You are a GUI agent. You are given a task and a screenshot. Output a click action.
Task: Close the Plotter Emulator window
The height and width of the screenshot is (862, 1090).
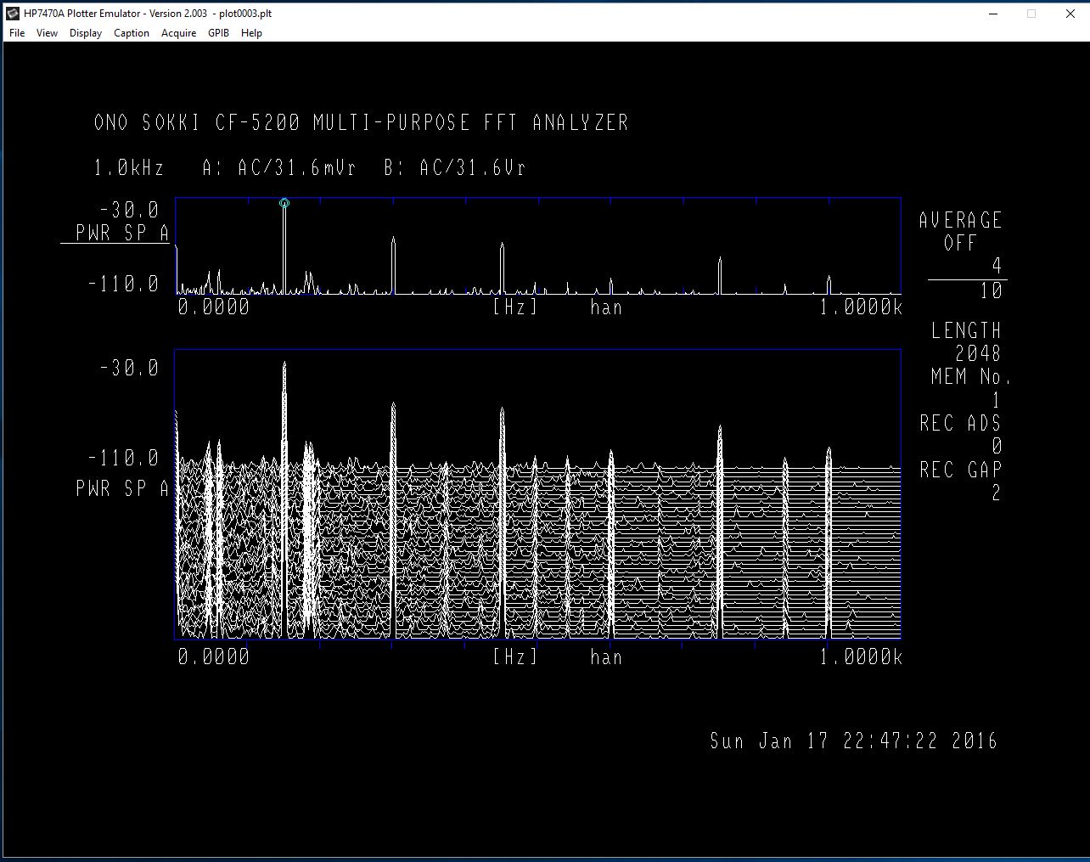(x=1070, y=14)
